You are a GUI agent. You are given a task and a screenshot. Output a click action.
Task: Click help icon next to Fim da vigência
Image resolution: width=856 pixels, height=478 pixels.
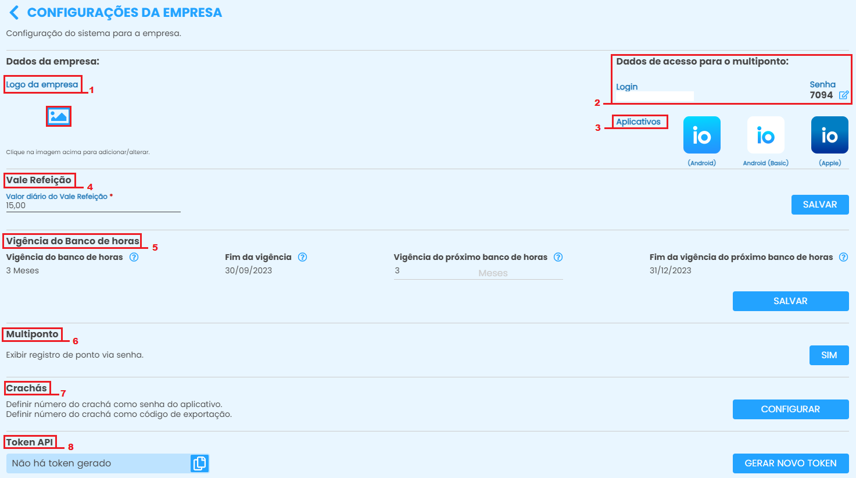[302, 257]
